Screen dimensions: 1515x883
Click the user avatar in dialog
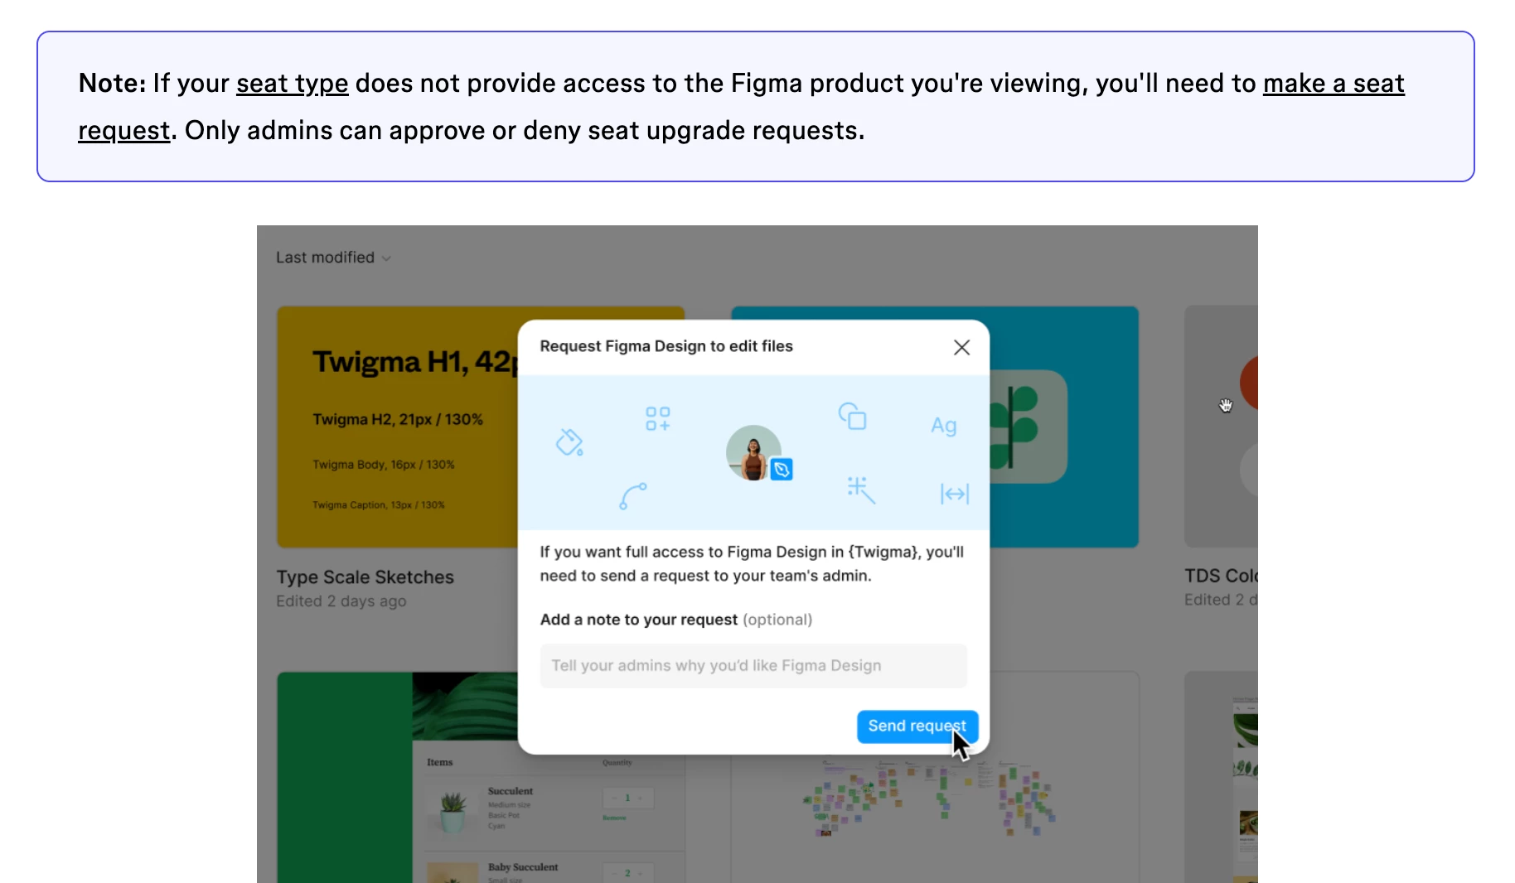tap(753, 452)
